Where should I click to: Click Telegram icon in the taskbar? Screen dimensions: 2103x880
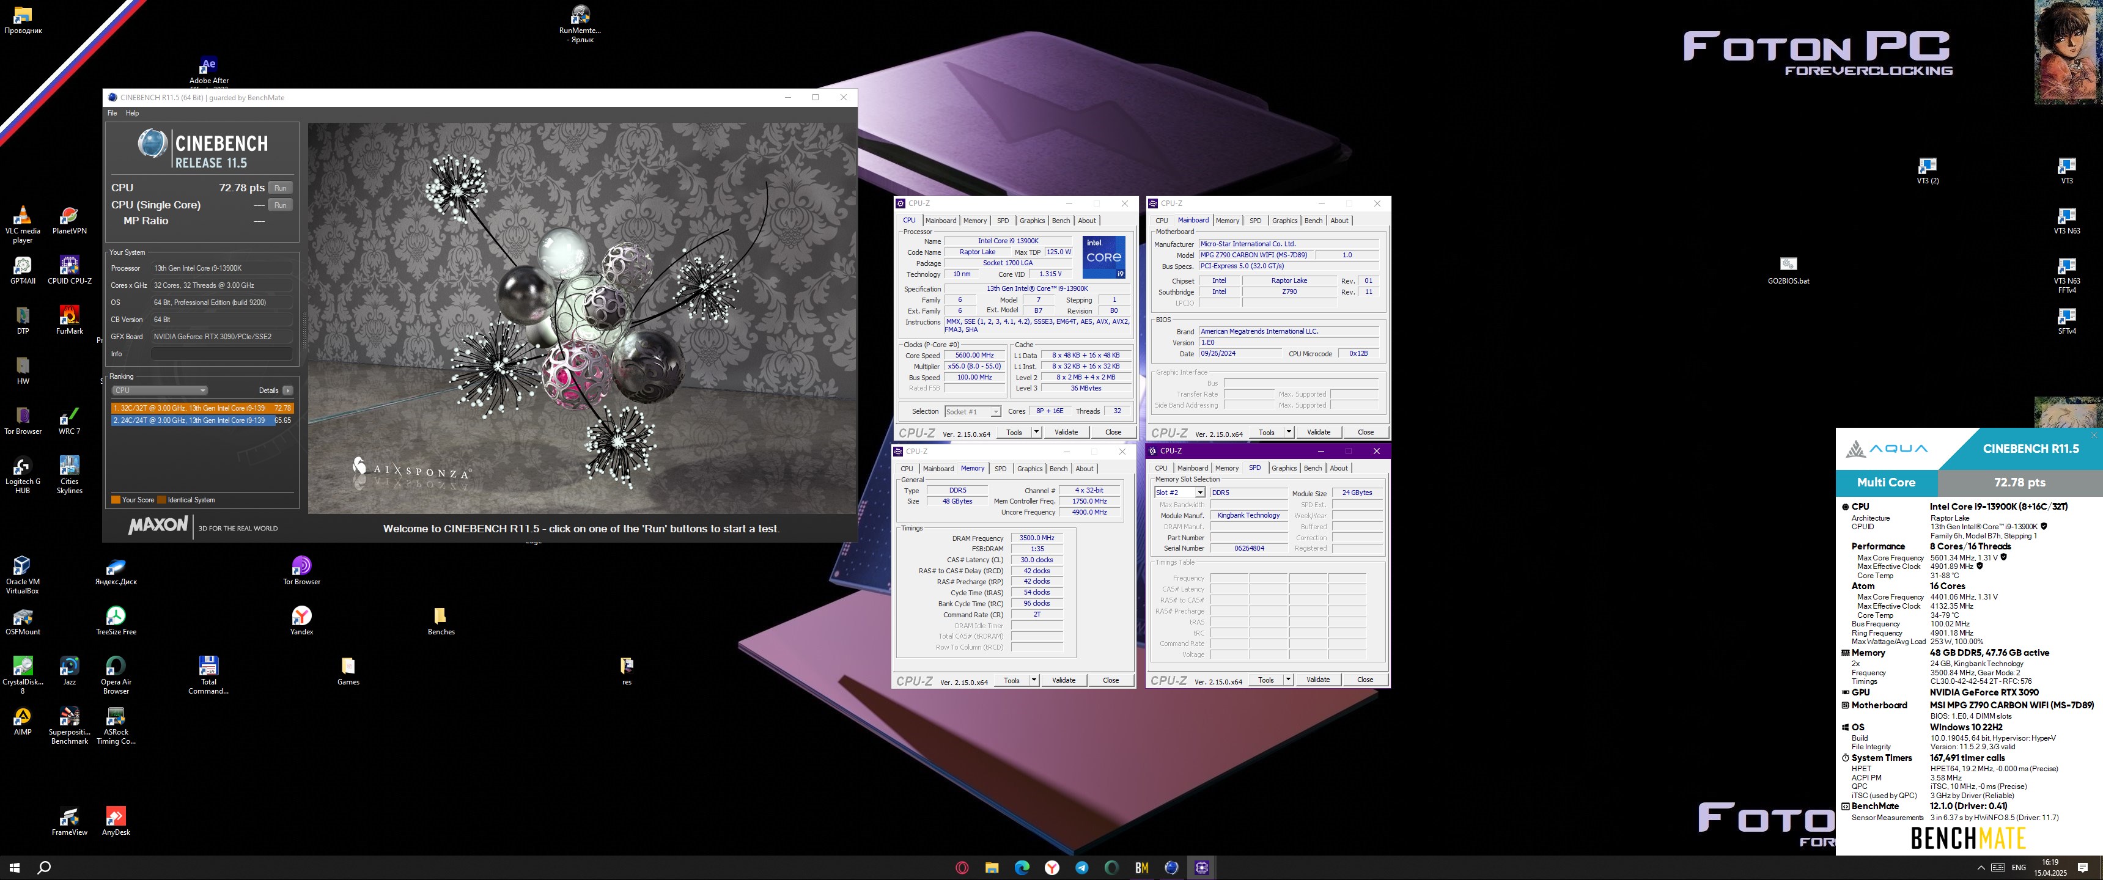(1081, 868)
